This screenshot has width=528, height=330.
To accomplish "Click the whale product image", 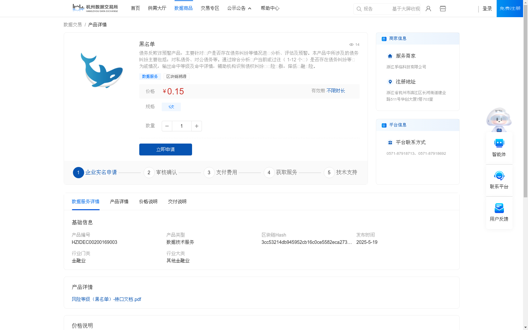I will (102, 70).
